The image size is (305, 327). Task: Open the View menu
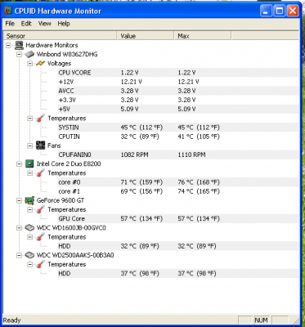click(45, 24)
